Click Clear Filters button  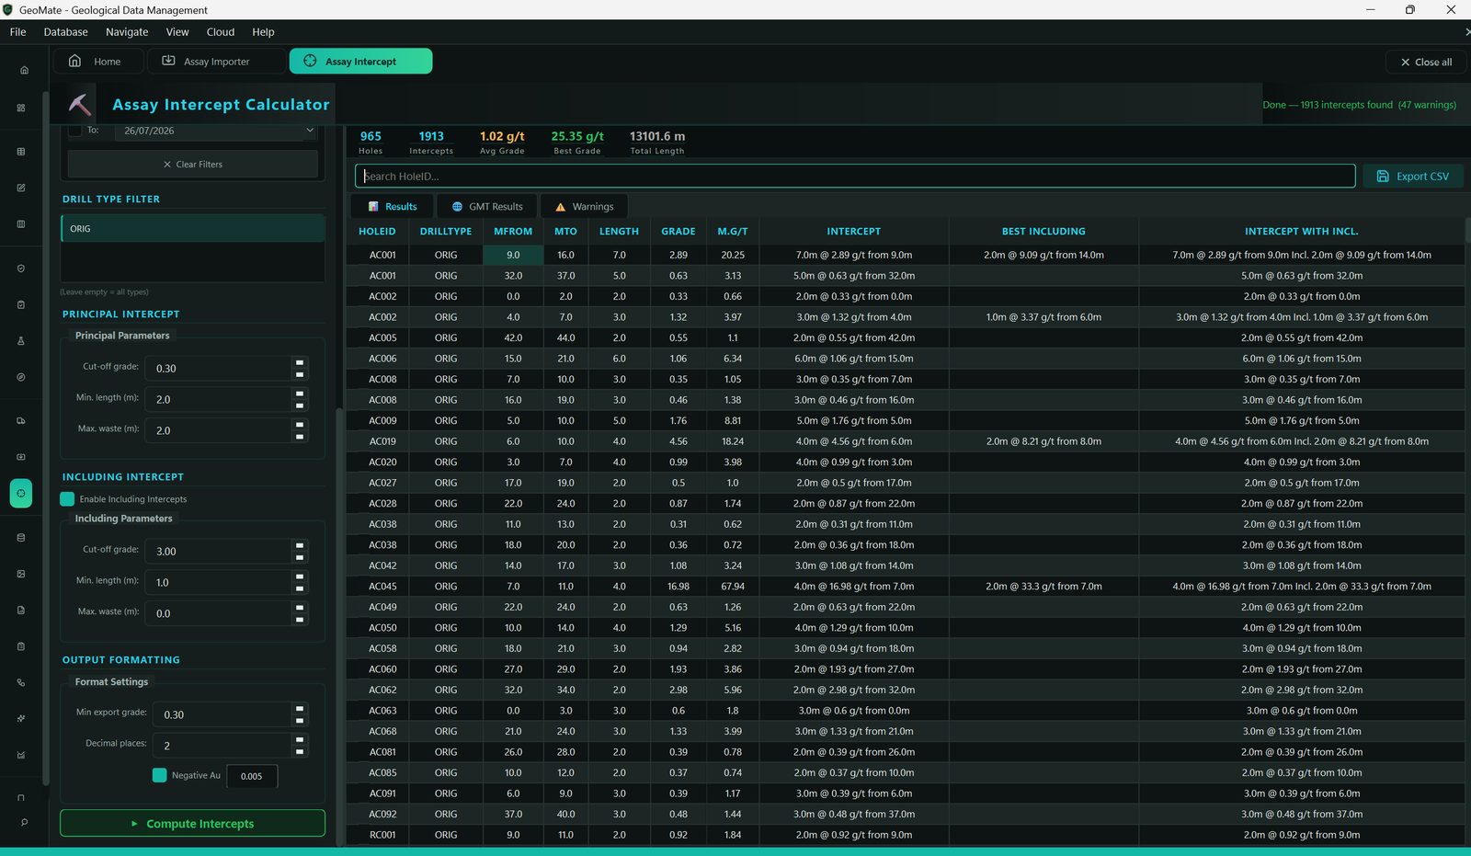tap(193, 165)
